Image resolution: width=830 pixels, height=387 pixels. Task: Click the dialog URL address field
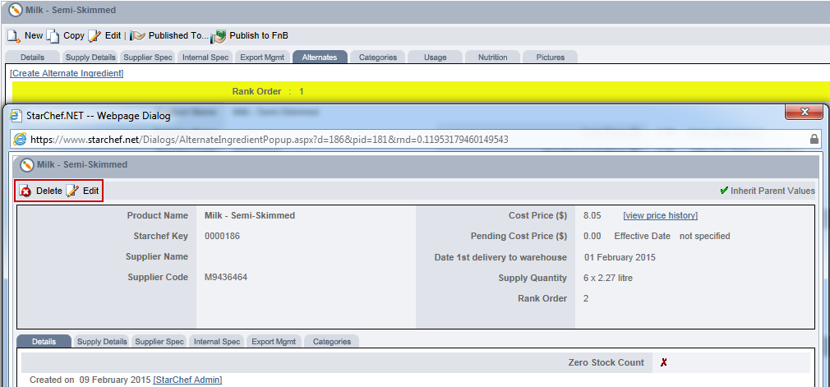[x=411, y=140]
